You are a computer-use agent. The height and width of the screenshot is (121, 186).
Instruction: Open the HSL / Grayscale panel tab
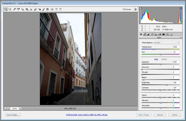152,34
